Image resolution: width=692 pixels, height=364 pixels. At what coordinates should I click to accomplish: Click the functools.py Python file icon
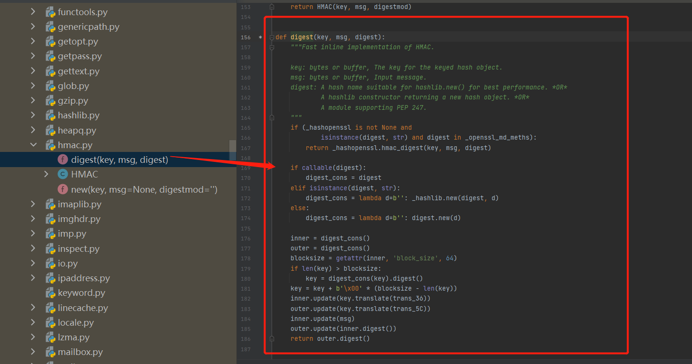pyautogui.click(x=50, y=12)
